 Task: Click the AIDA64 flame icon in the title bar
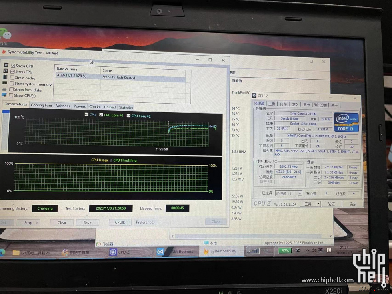[4, 52]
